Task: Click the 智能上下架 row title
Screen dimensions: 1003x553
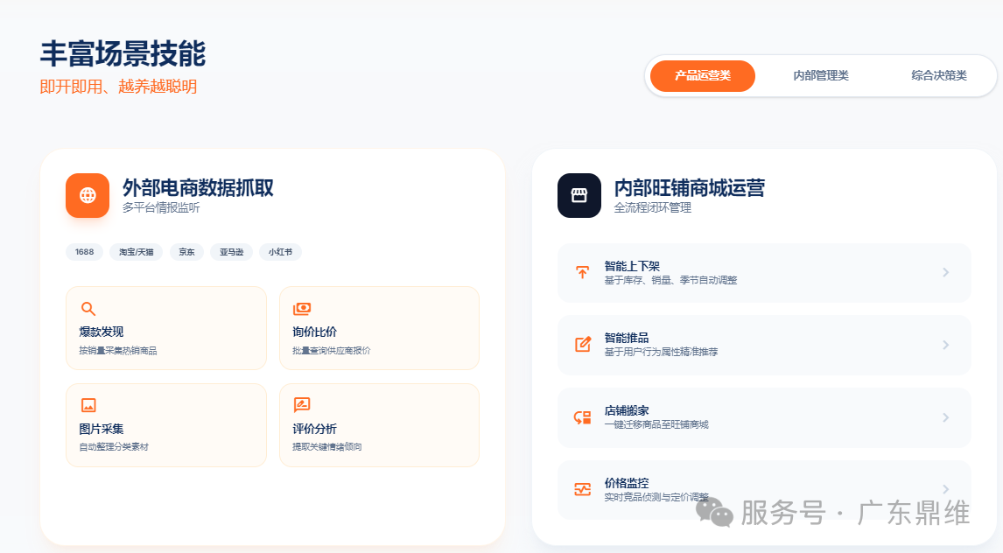Action: click(632, 266)
